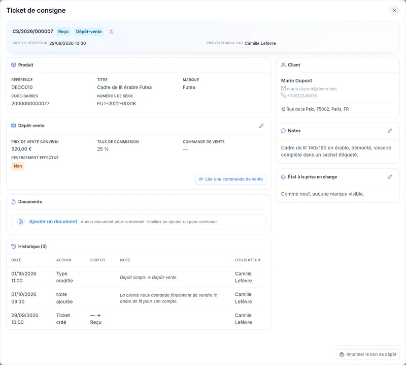
Task: Click Imprimer le bon de dépôt button
Action: [367, 354]
